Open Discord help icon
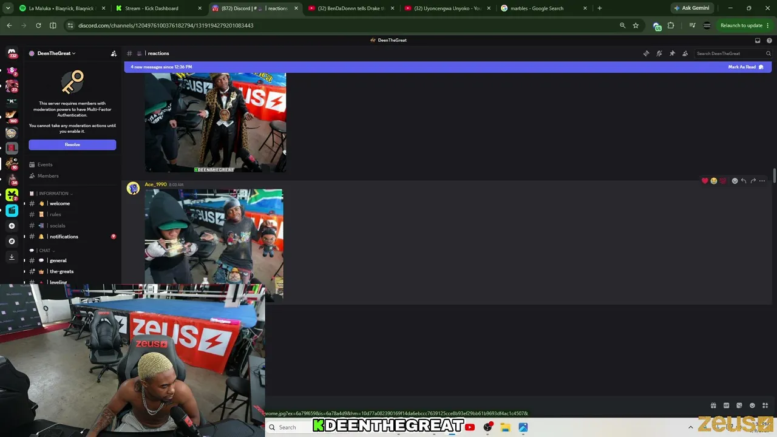The image size is (777, 437). 769,41
